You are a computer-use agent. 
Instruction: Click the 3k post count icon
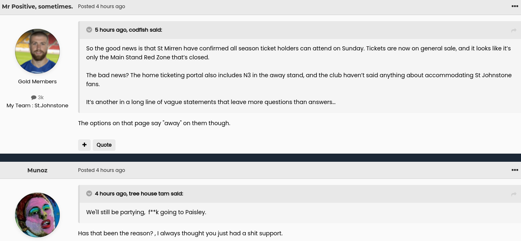pos(34,98)
